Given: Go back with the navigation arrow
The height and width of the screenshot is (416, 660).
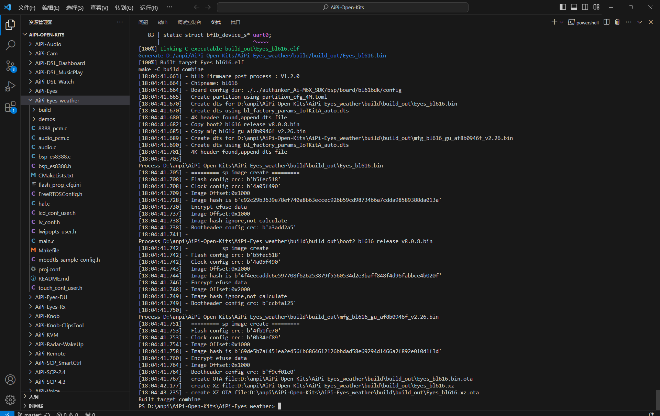Looking at the screenshot, I should 197,7.
